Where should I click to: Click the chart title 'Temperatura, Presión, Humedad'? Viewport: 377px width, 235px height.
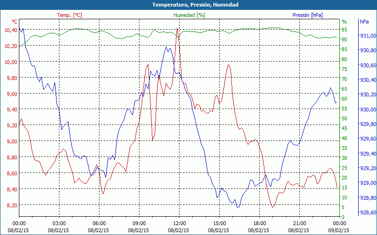coord(196,5)
